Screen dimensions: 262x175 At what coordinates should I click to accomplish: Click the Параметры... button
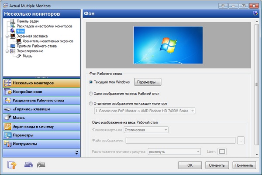click(x=147, y=82)
